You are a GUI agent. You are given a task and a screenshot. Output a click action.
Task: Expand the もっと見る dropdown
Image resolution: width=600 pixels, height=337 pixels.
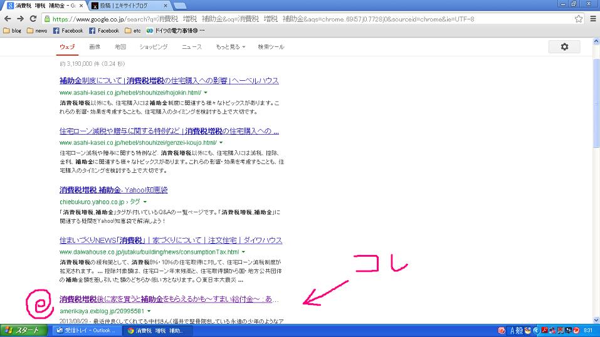click(230, 47)
